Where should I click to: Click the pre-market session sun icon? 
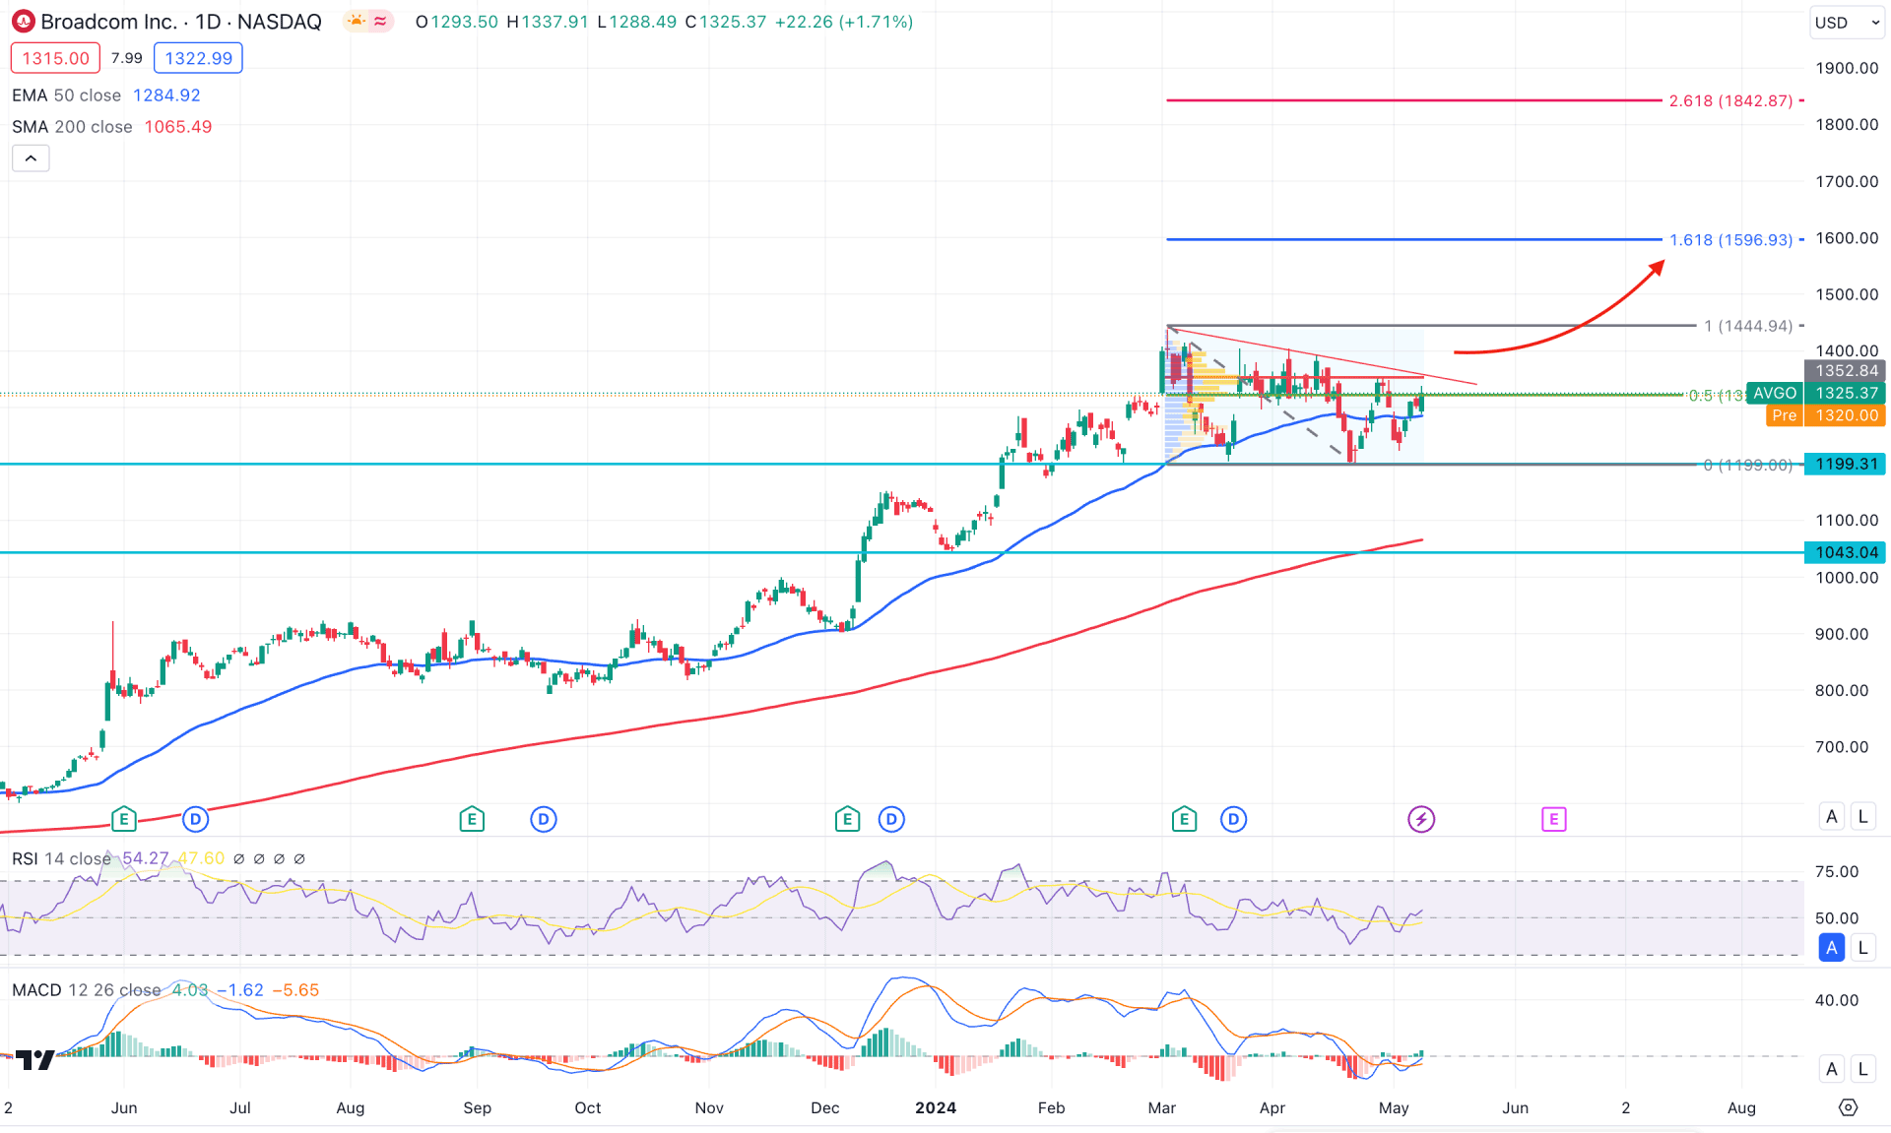(x=356, y=22)
